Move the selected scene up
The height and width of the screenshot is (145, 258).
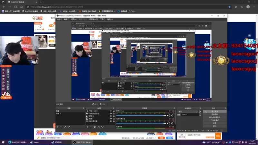click(x=65, y=127)
